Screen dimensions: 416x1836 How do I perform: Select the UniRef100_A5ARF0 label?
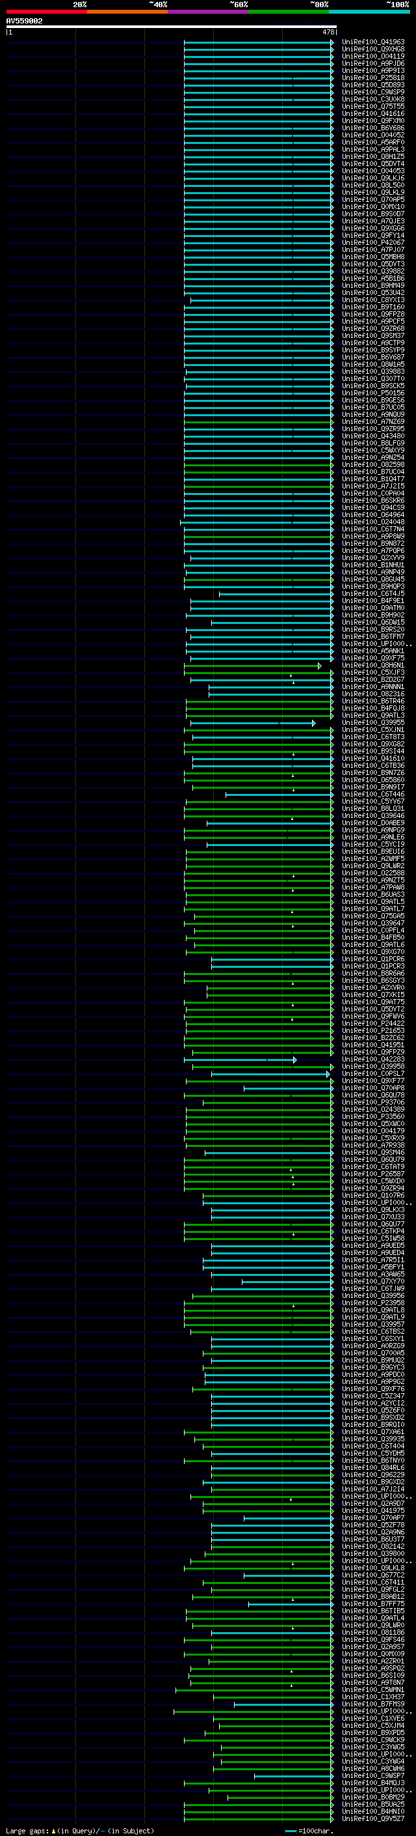coord(372,143)
